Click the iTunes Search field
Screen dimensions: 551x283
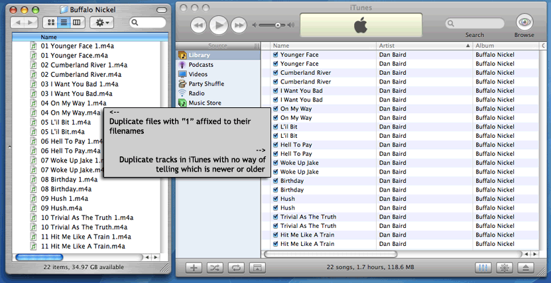tap(475, 23)
